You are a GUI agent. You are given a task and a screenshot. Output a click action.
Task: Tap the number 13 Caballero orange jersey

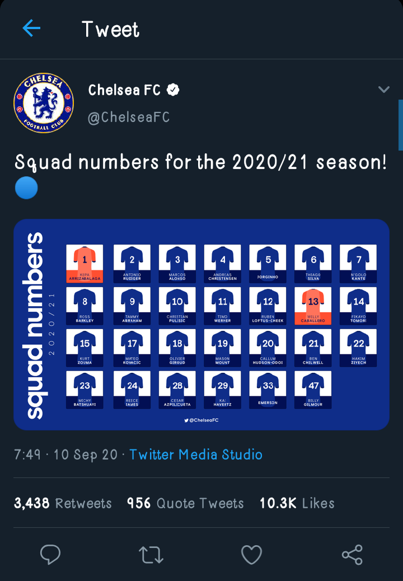[313, 306]
